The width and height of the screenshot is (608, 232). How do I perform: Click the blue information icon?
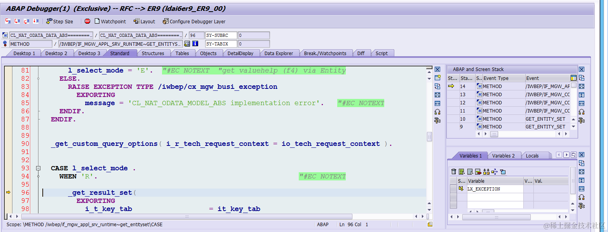195,44
